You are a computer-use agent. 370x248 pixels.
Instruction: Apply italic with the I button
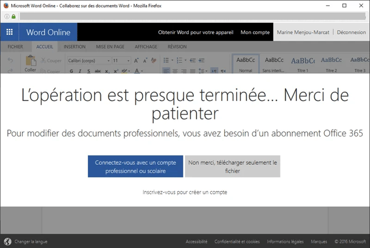[80, 71]
